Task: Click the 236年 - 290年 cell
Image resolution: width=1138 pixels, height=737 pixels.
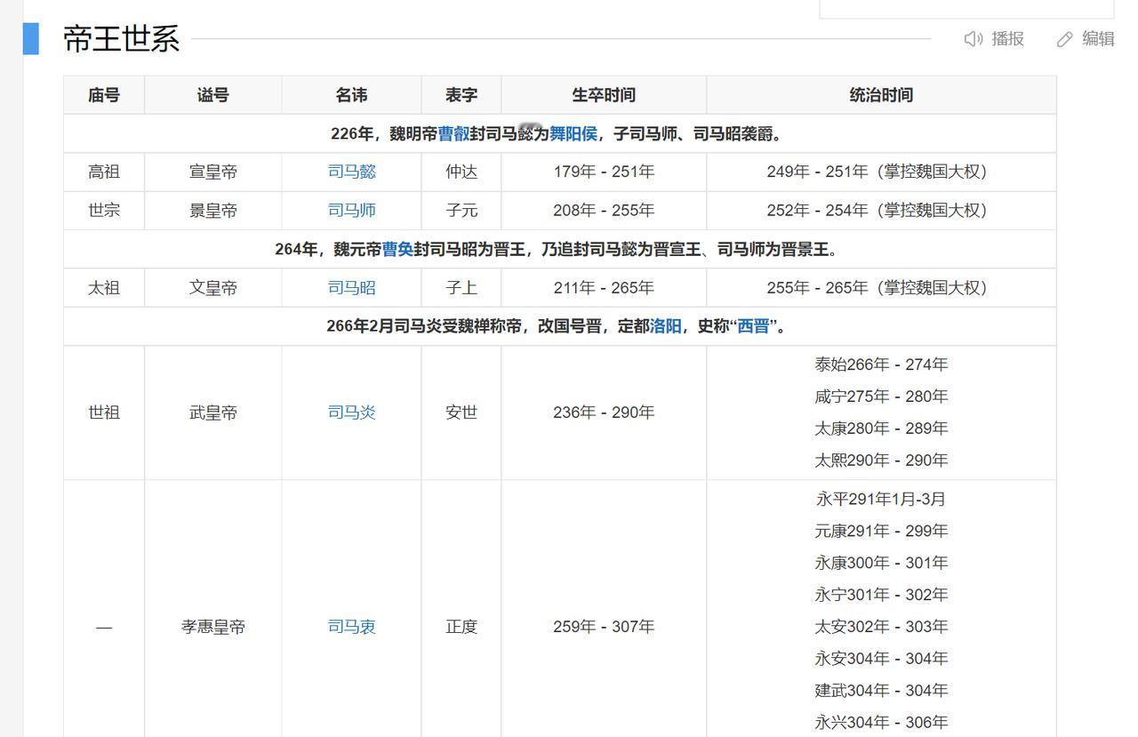Action: [604, 413]
